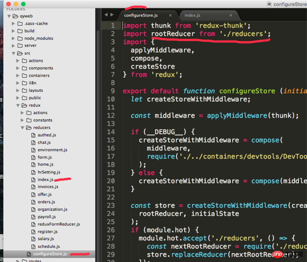Click line number 9 in the gutter
The image size is (307, 262).
pyautogui.click(x=112, y=91)
